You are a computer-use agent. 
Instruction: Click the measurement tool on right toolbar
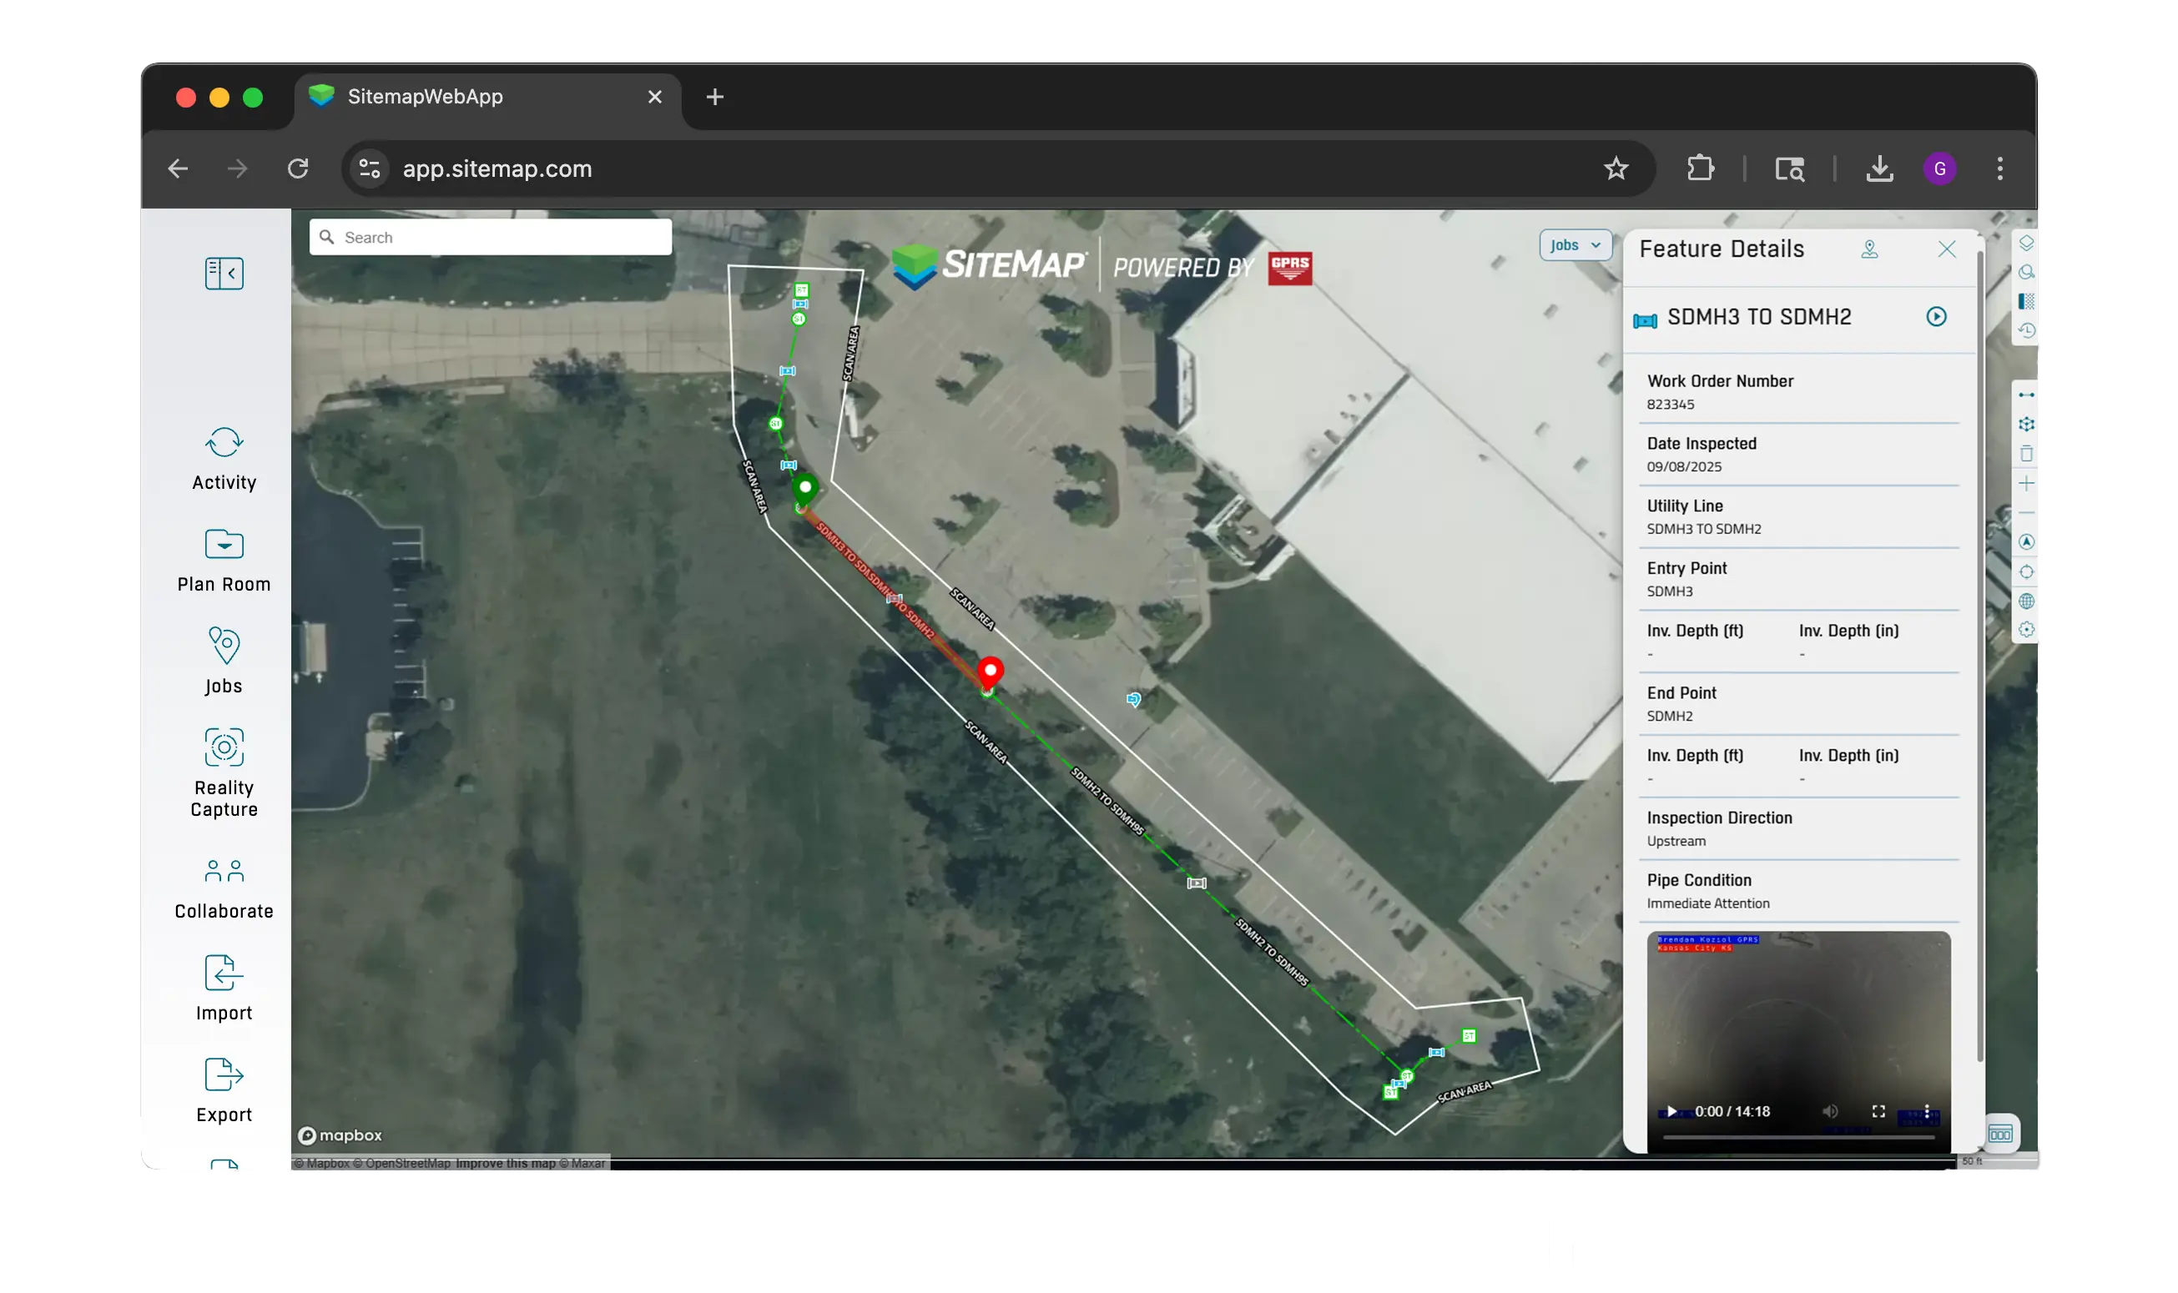pos(2027,395)
